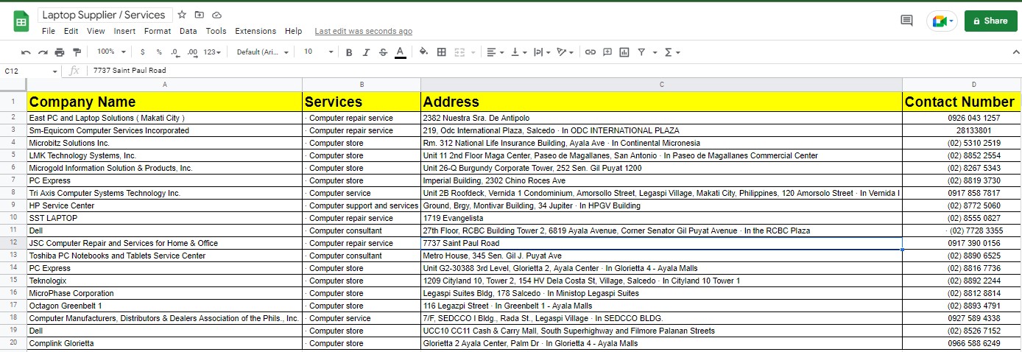Format as percent icon
This screenshot has width=1022, height=352.
point(158,52)
